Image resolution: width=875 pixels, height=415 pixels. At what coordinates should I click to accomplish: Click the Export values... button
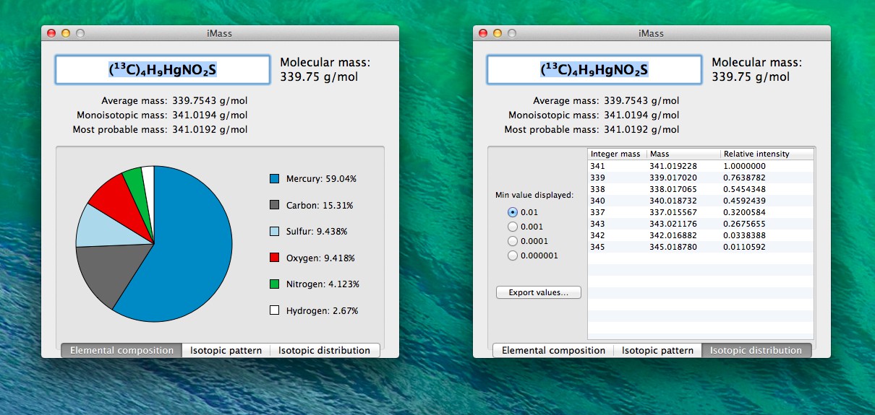pos(539,292)
